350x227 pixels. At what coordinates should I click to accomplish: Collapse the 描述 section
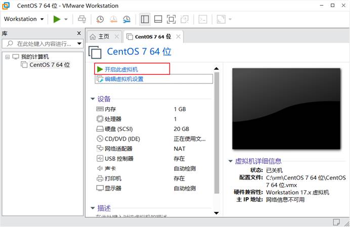[x=93, y=208]
